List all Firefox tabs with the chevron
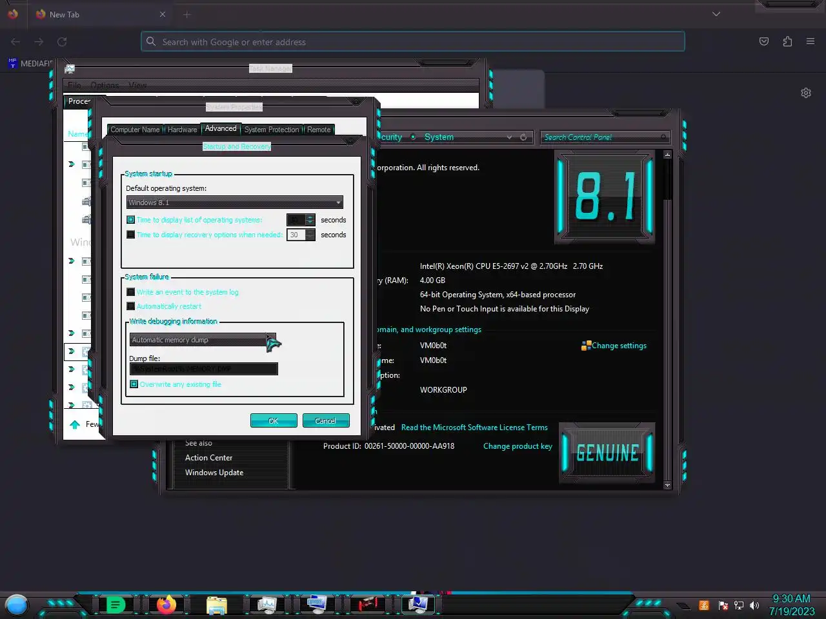826x619 pixels. [716, 14]
